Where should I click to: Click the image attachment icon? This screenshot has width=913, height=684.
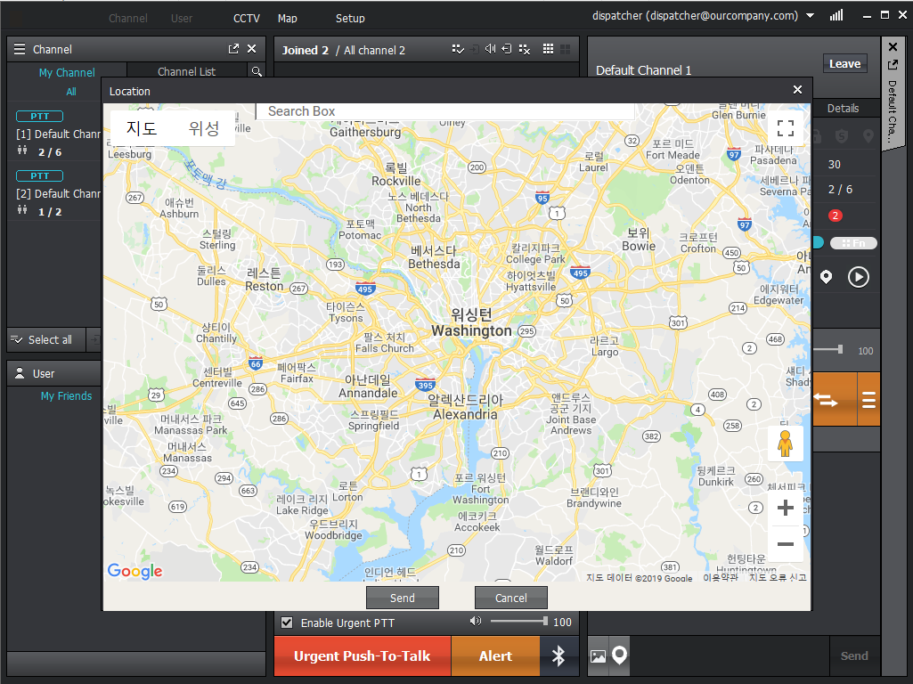click(598, 656)
